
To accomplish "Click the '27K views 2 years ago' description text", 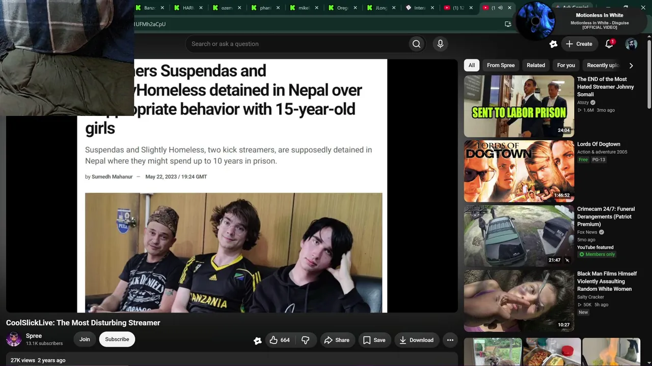I will click(x=38, y=360).
